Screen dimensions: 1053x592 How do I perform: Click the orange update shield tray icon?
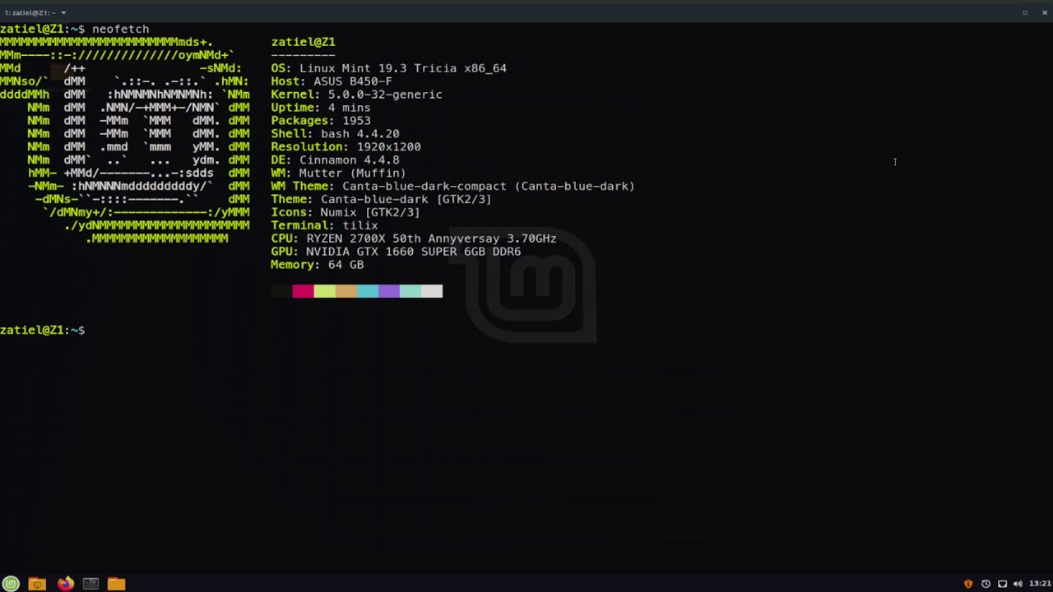coord(968,584)
